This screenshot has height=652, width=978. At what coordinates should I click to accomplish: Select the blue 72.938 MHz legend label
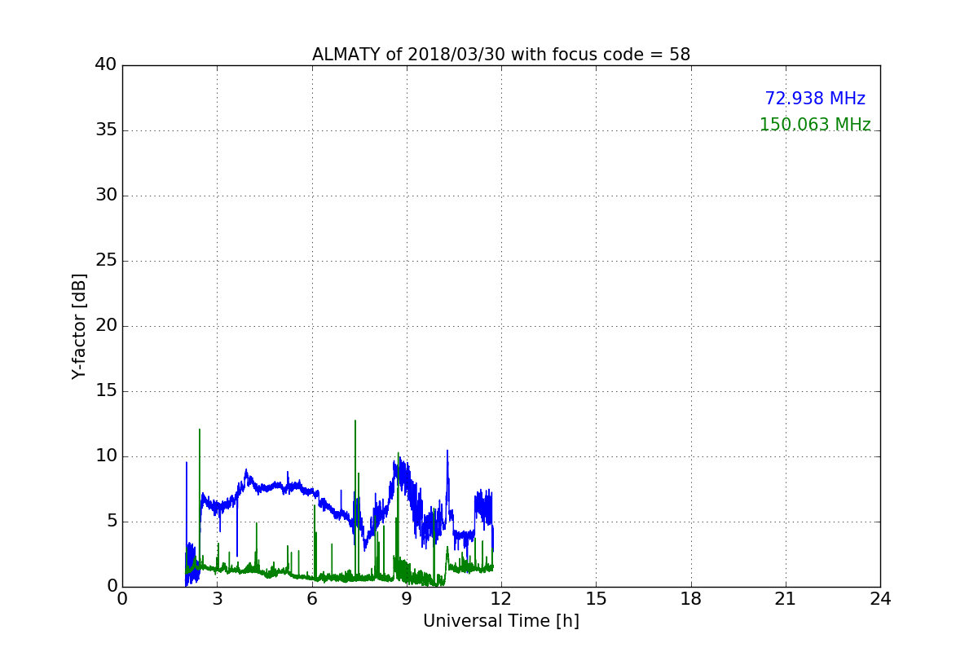pos(815,99)
